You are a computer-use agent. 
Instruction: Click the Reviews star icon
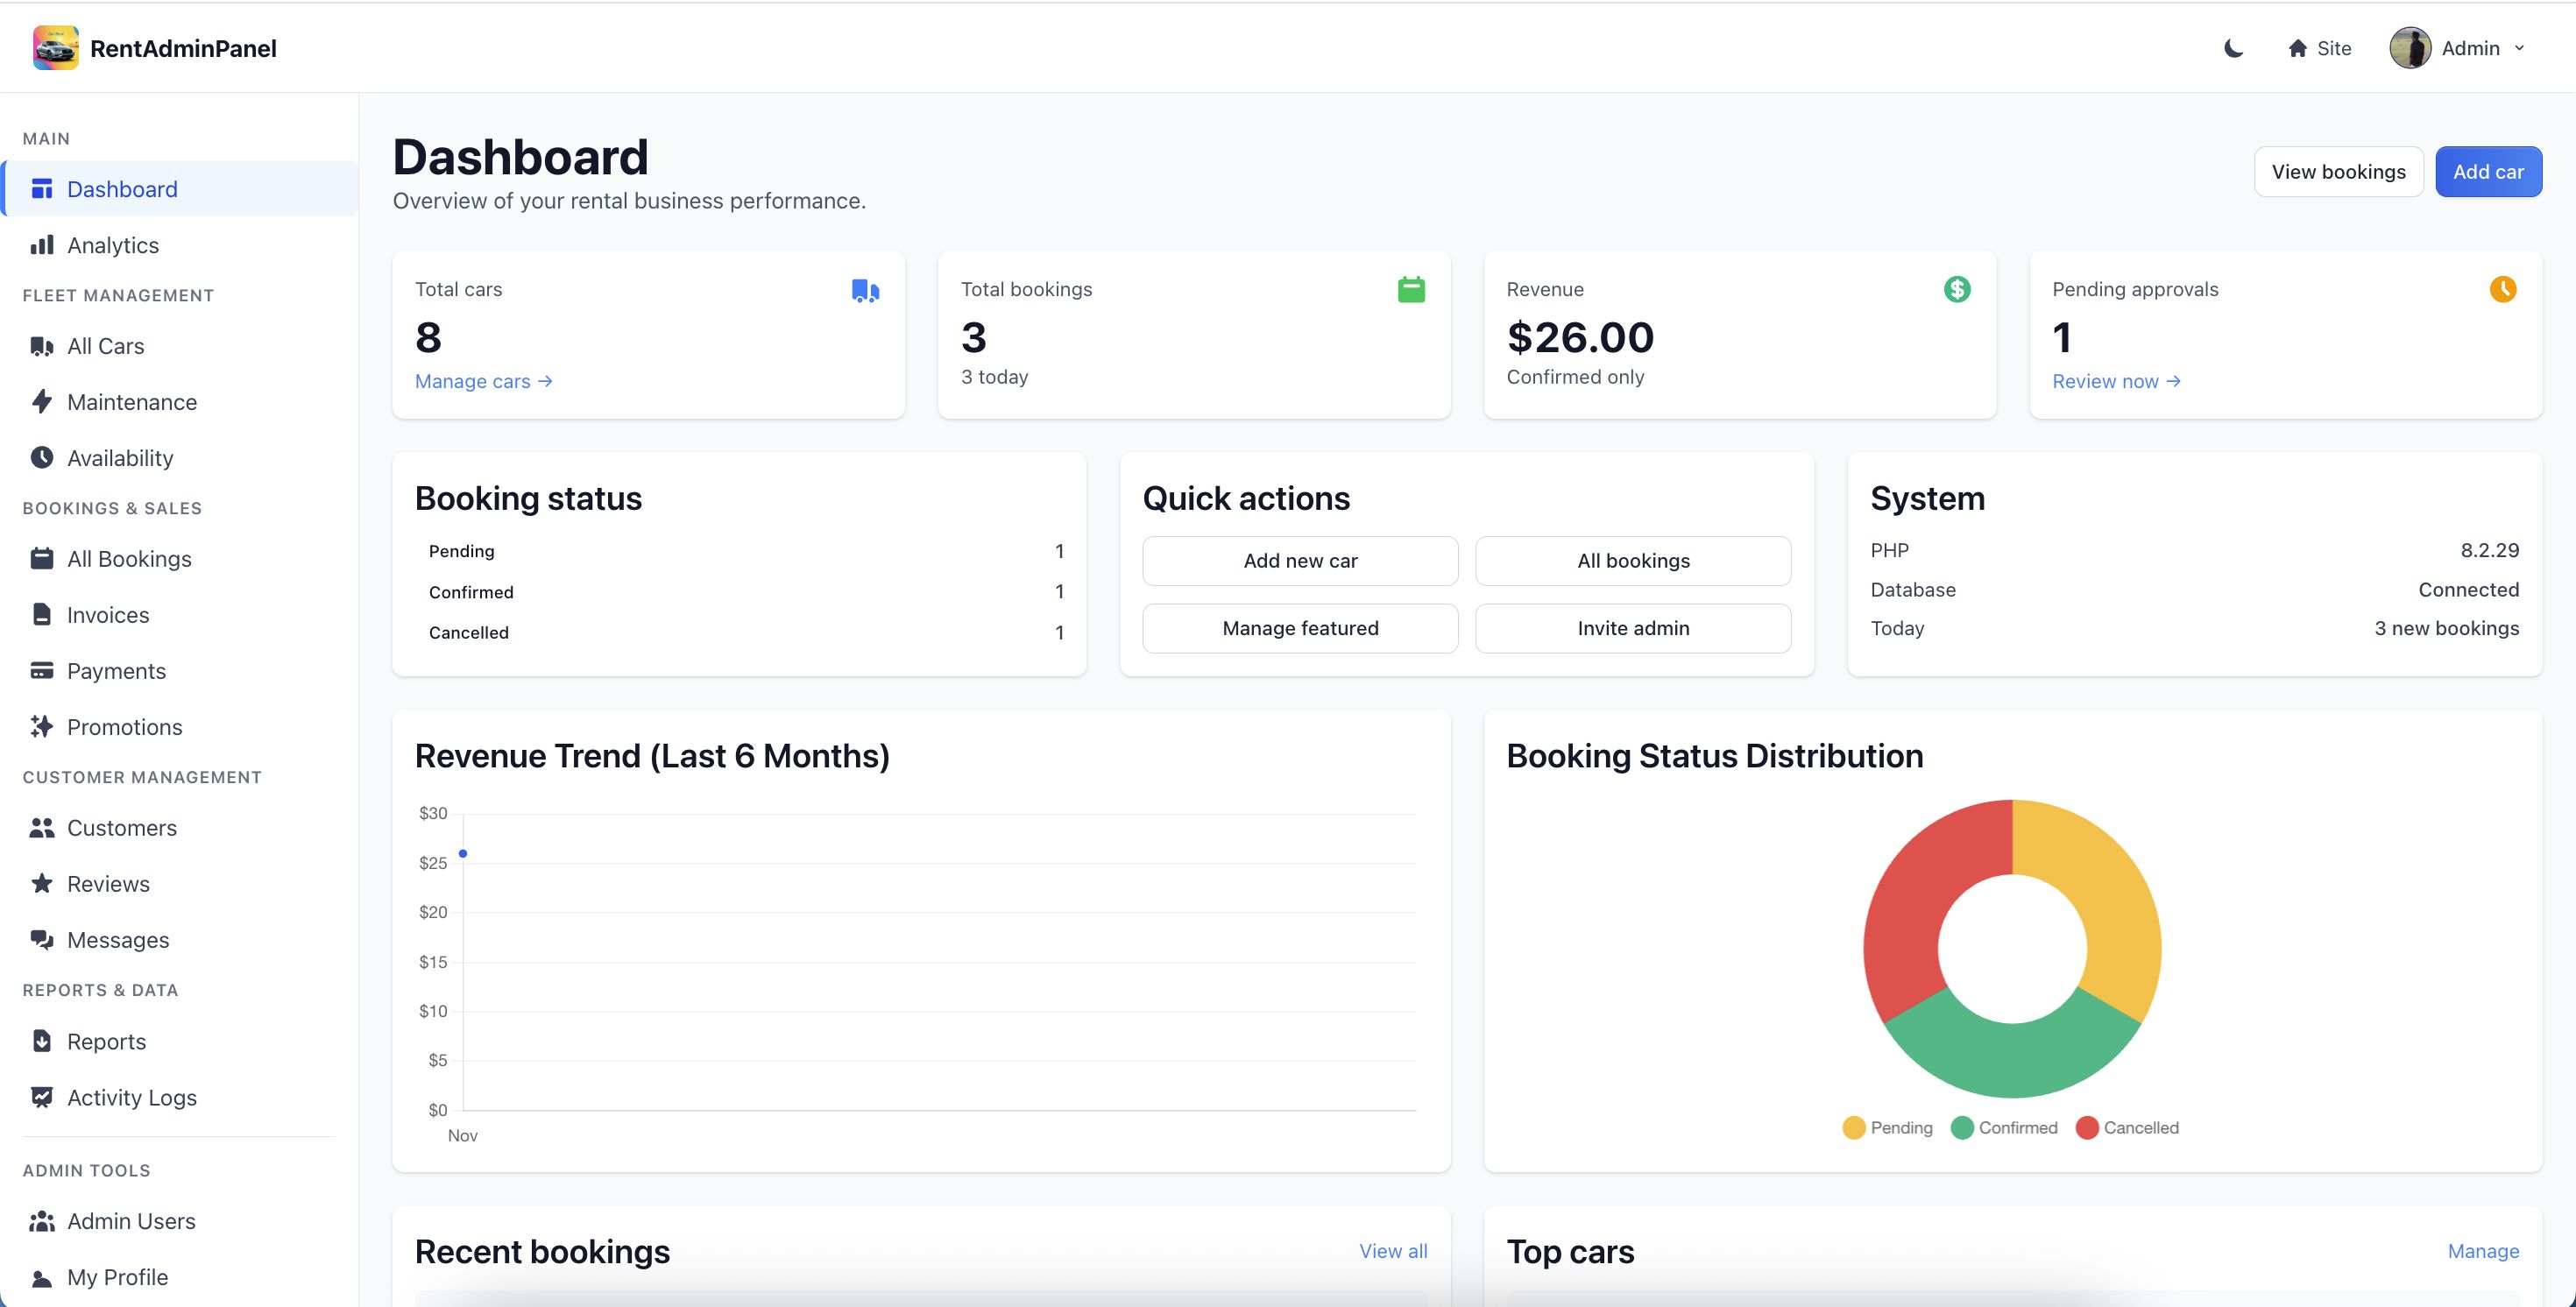coord(42,884)
